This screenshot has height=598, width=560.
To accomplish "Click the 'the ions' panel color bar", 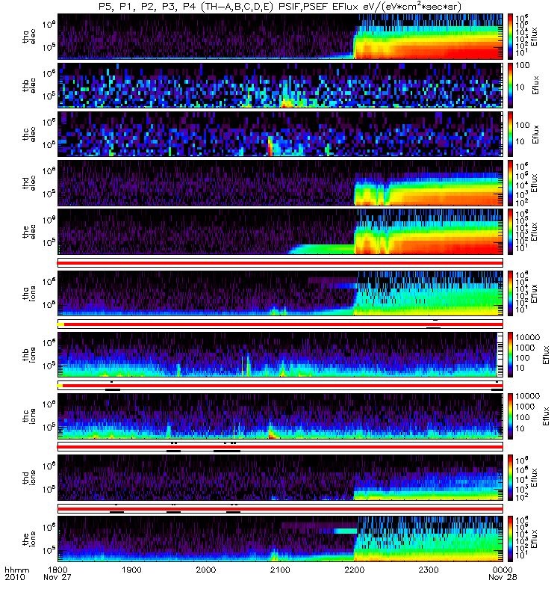I will coord(510,539).
